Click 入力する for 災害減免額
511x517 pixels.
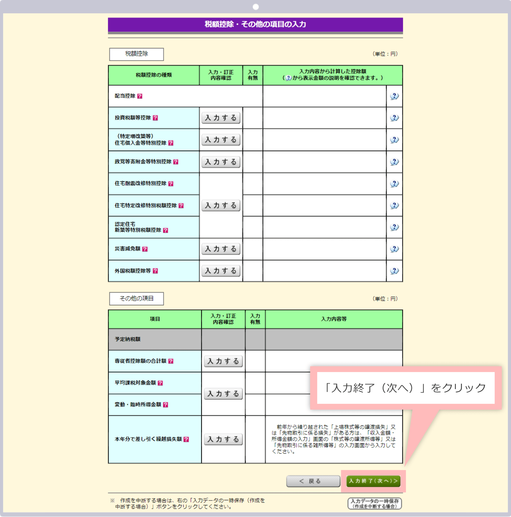click(x=221, y=249)
